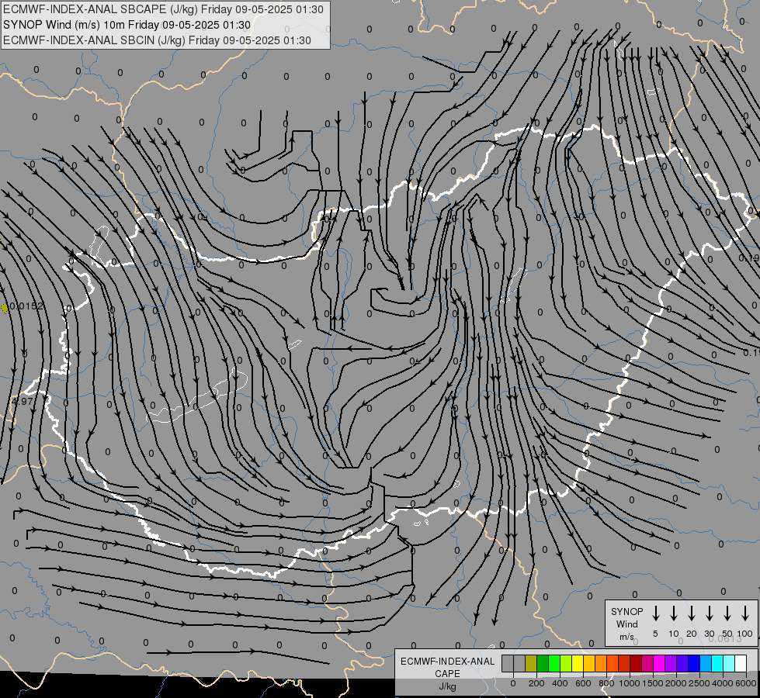Click the small yellow marker beside 0.0152
The height and width of the screenshot is (698, 760).
point(5,308)
